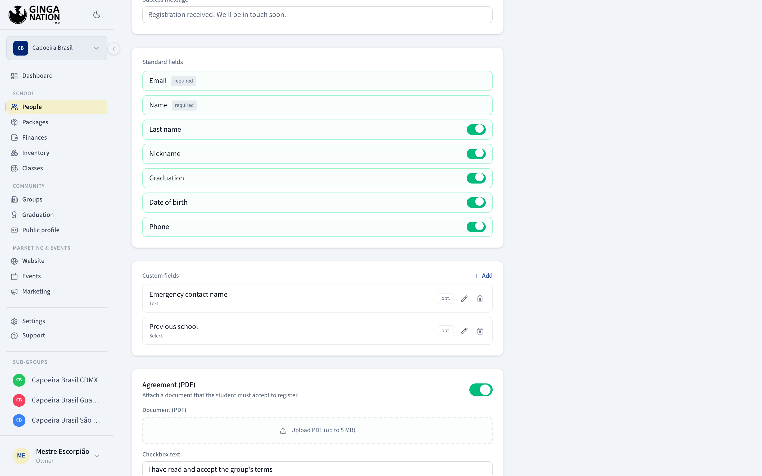Viewport: 762px width, 476px height.
Task: Click the Events calendar icon
Action: [x=14, y=276]
